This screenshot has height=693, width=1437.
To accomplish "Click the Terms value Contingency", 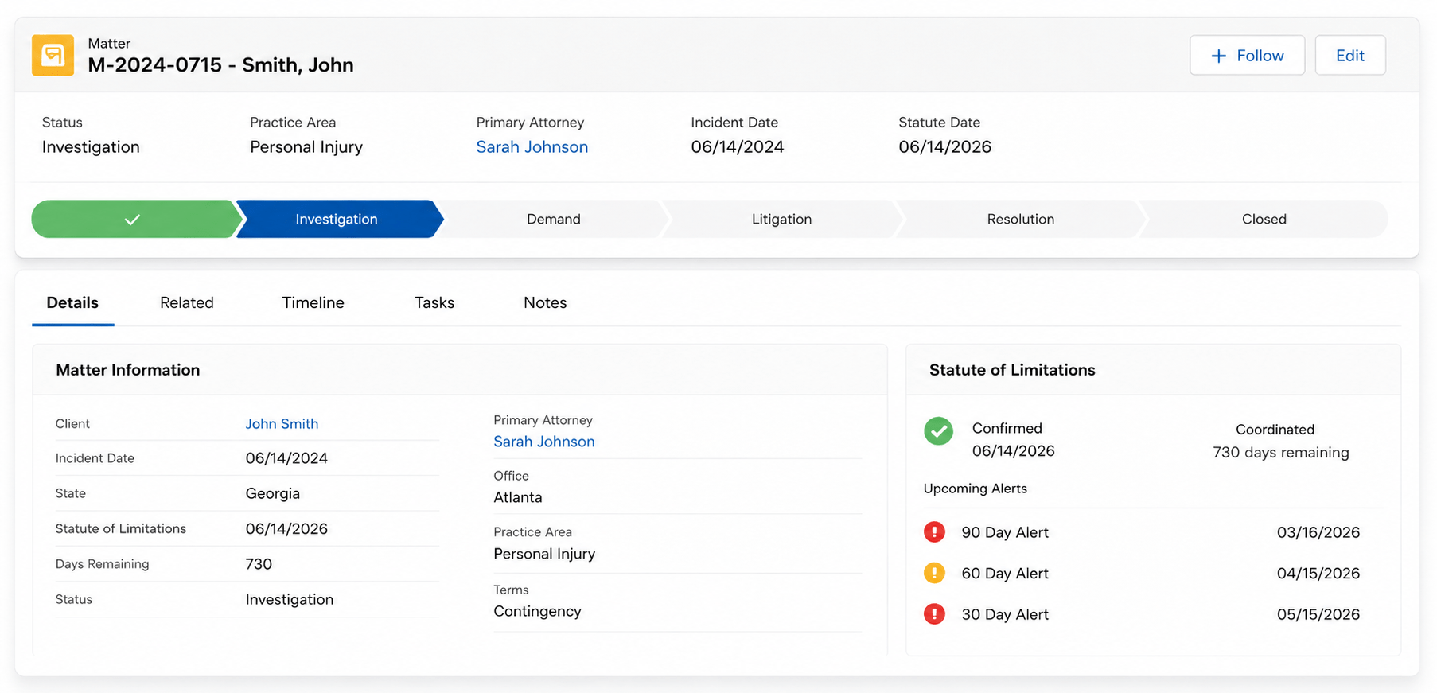I will pyautogui.click(x=537, y=611).
